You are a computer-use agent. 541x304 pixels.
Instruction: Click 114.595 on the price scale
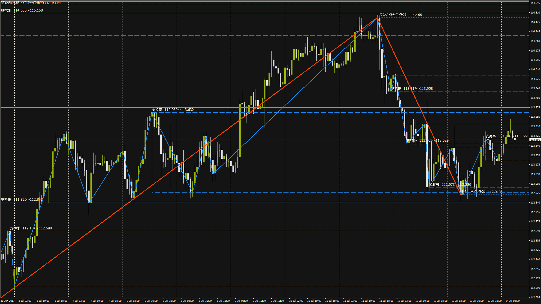[535, 3]
